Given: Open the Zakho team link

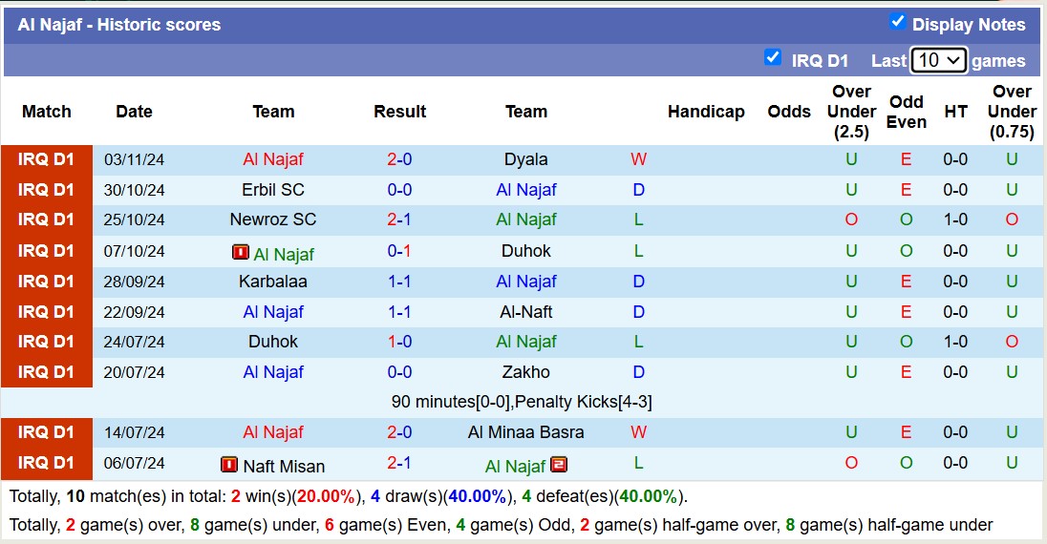Looking at the screenshot, I should (x=525, y=372).
